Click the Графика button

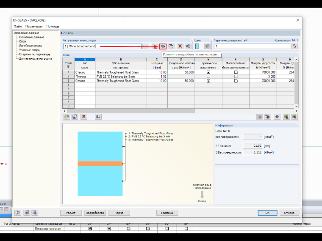click(167, 213)
